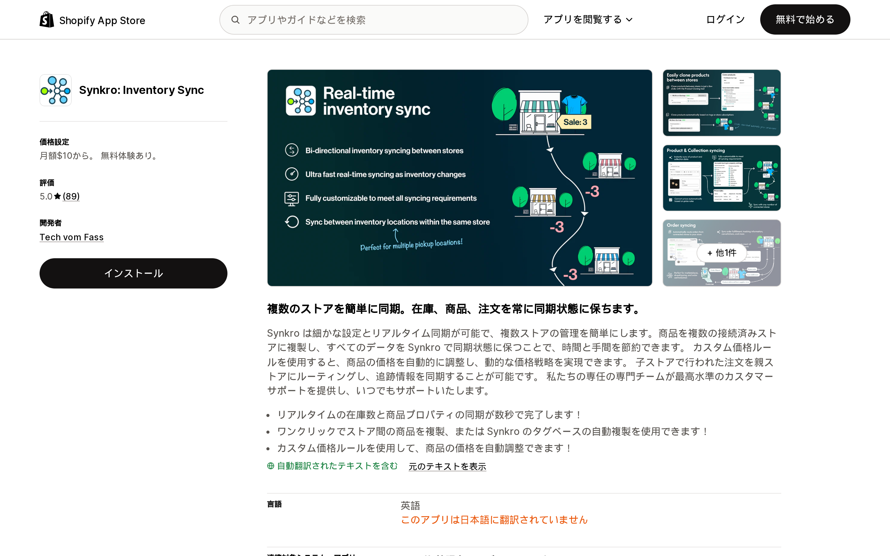Screen dimensions: 890x556
Task: Click the search magnifier icon
Action: (235, 20)
